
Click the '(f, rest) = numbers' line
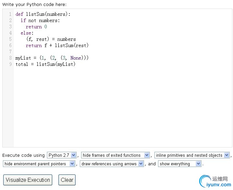point(51,39)
